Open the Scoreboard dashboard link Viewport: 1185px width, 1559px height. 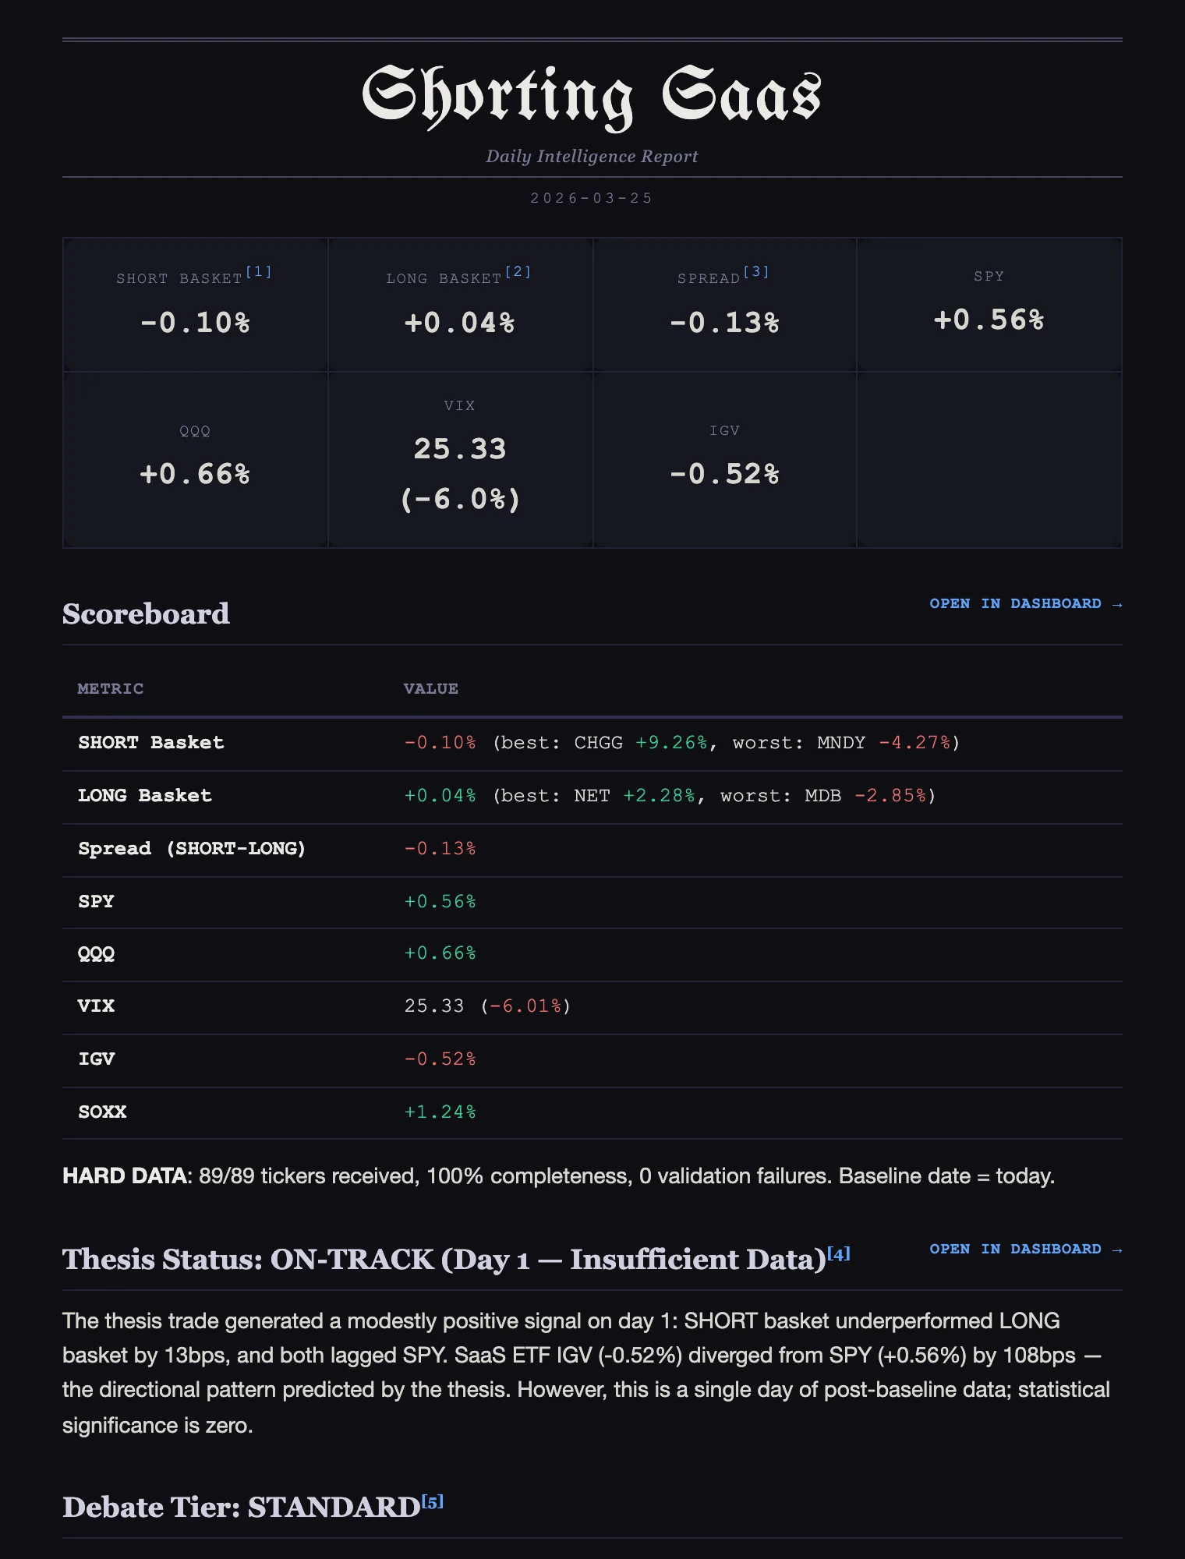1025,603
